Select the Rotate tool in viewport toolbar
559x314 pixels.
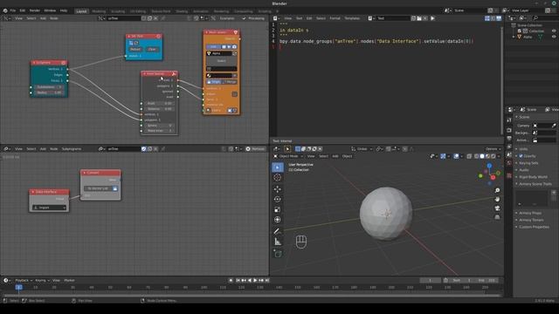click(278, 200)
